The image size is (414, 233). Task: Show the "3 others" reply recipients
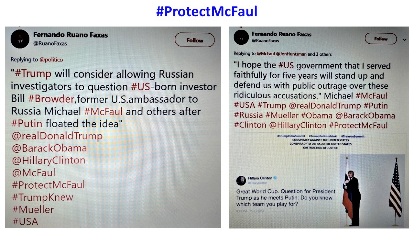click(x=323, y=54)
